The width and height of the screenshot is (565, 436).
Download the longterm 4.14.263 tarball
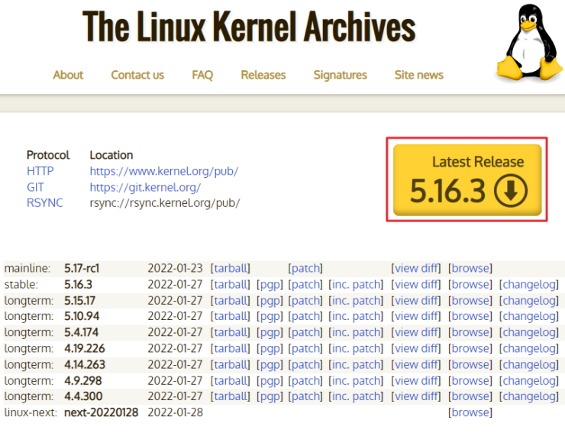(x=231, y=365)
